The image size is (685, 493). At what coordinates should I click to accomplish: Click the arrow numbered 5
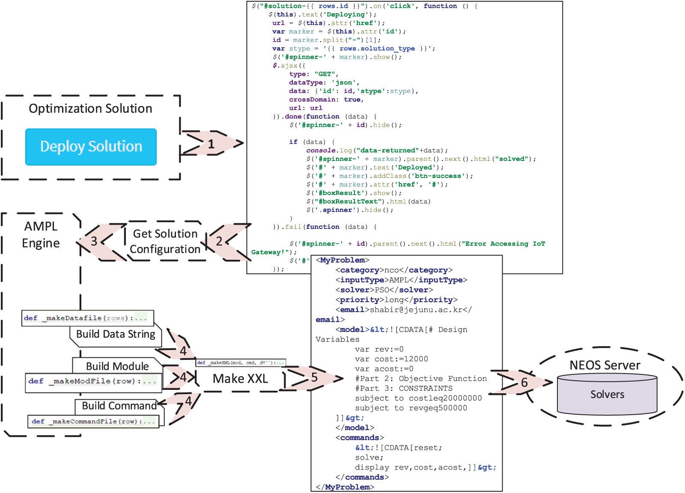[315, 378]
